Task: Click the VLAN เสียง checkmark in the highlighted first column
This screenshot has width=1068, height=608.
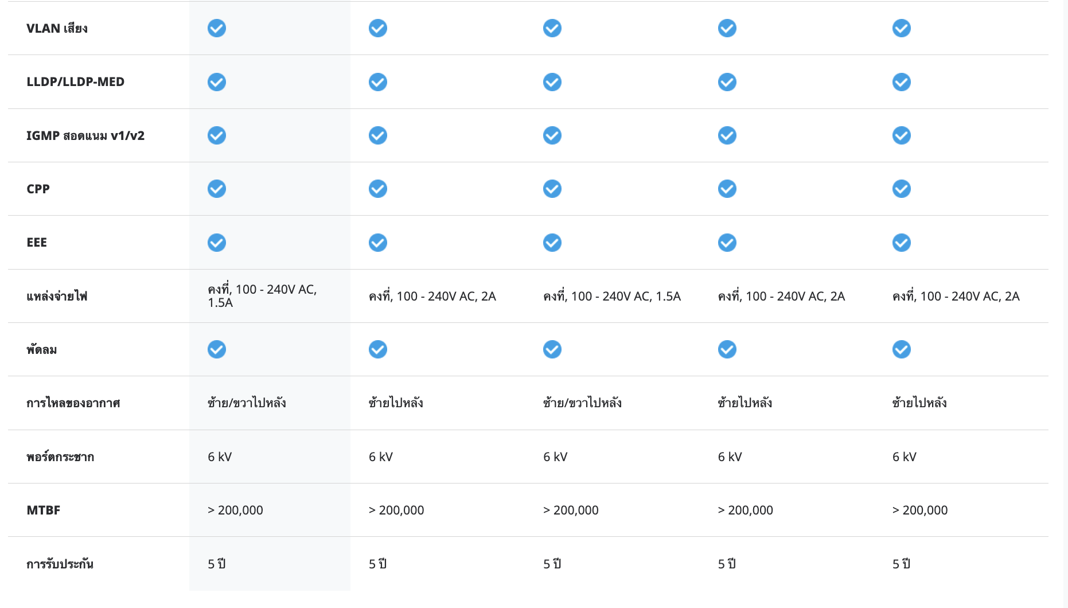Action: 216,28
